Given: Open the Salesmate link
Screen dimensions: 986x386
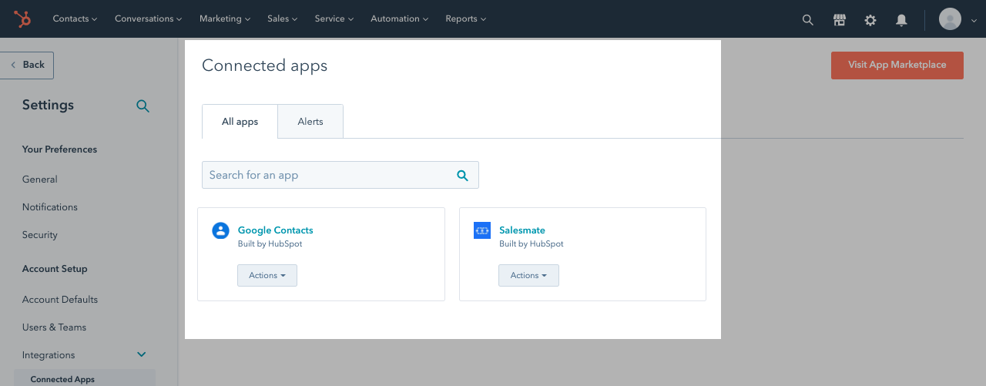Looking at the screenshot, I should pyautogui.click(x=522, y=230).
